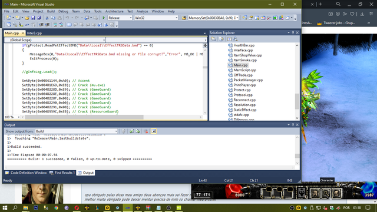Select HealthBar.cpp in Solution Explorer
Viewport: 377px width, 212px height.
tap(244, 45)
